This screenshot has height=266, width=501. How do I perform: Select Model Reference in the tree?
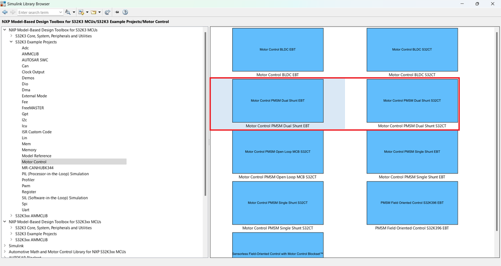click(37, 156)
